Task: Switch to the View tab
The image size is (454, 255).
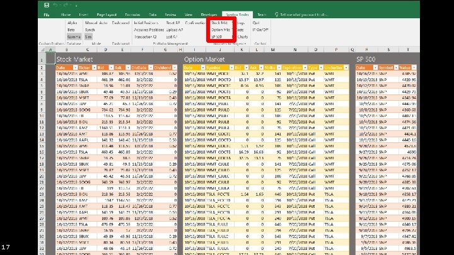Action: point(189,14)
